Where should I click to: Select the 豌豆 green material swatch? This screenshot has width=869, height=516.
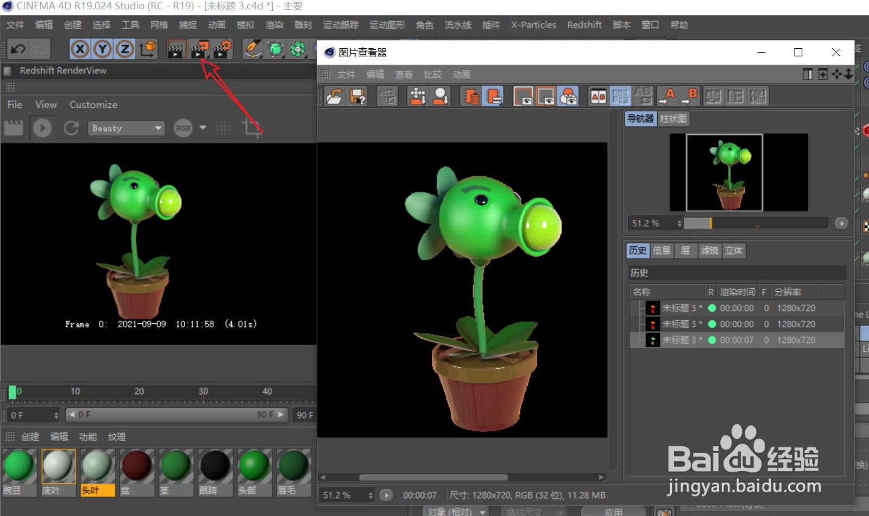tap(20, 472)
